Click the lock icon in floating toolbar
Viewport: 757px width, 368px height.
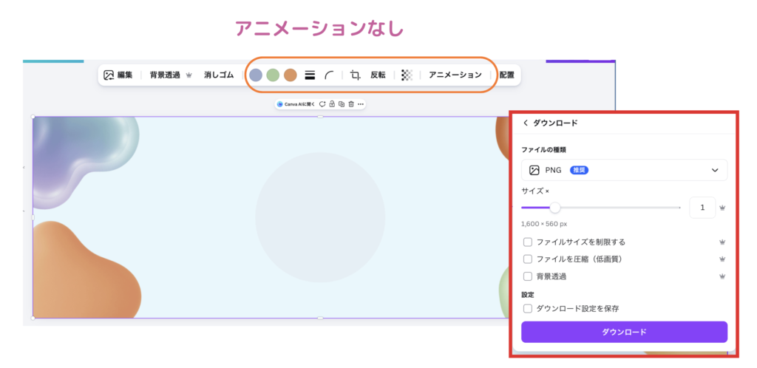click(x=333, y=104)
